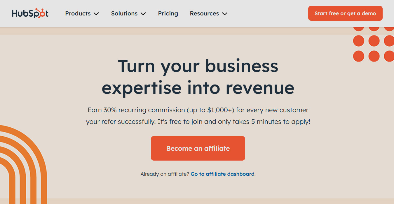The image size is (394, 204).
Task: Click the 'Already an affiliate?' text
Action: coord(165,174)
